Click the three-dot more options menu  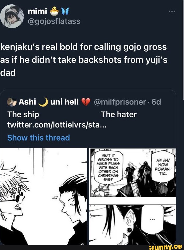(172, 11)
